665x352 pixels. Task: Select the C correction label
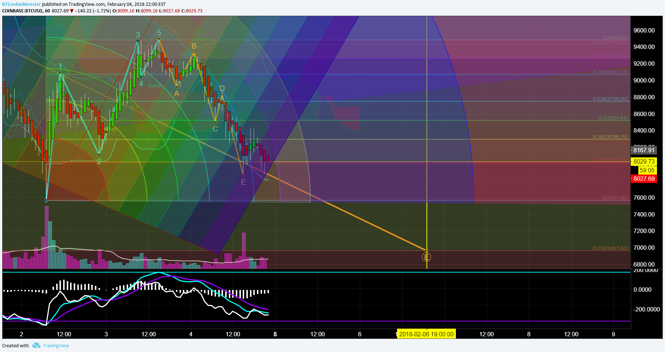(215, 129)
